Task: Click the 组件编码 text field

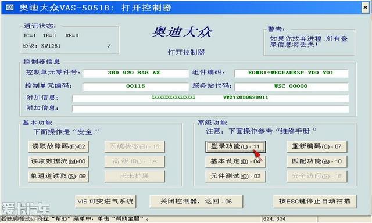Action: [x=291, y=73]
